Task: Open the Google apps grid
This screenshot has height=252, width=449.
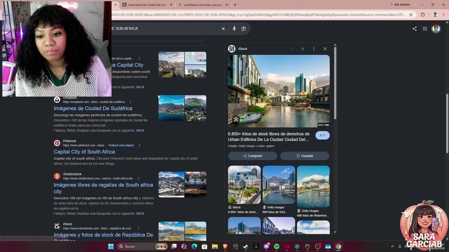Action: (425, 29)
